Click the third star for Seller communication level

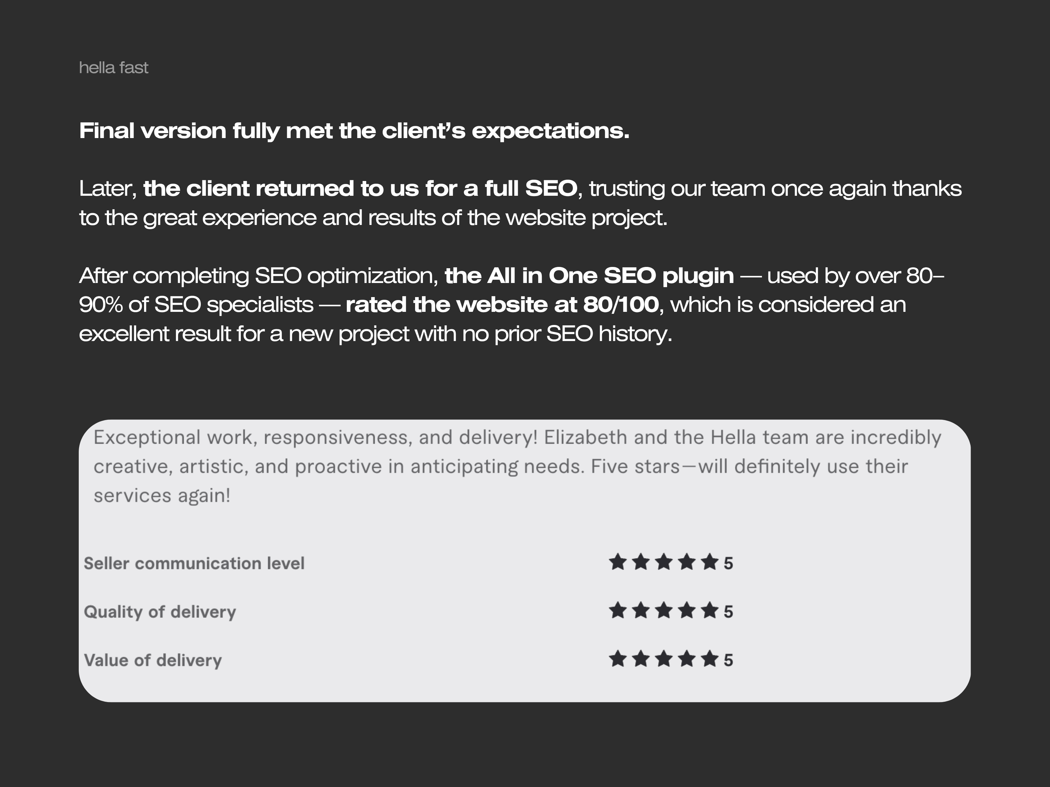coord(663,562)
